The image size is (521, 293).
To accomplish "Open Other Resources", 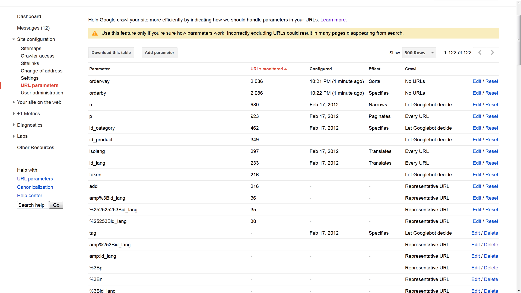I will click(x=36, y=148).
